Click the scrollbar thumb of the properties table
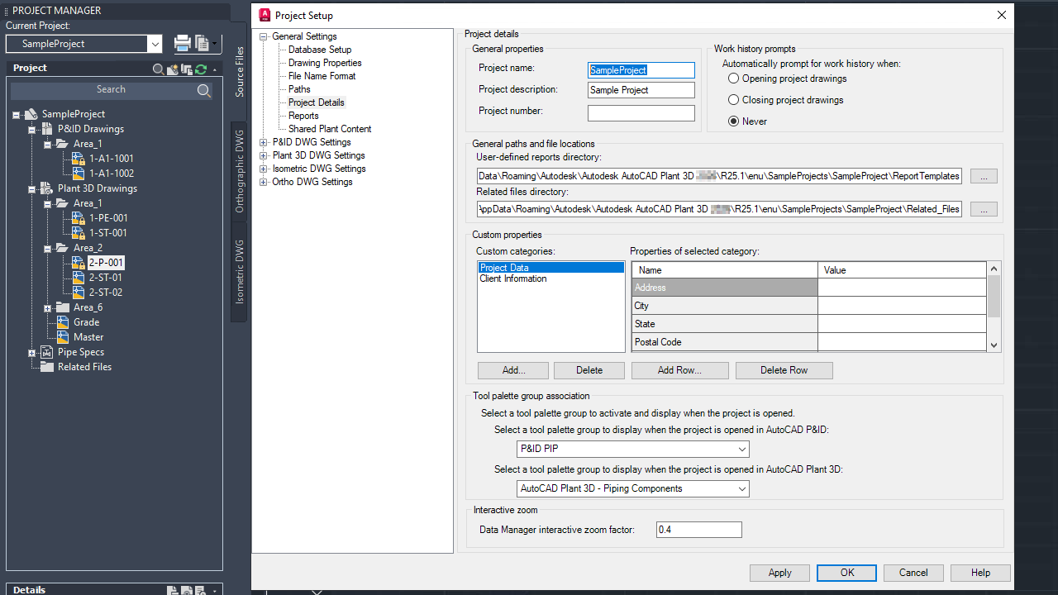This screenshot has height=595, width=1058. [x=994, y=296]
